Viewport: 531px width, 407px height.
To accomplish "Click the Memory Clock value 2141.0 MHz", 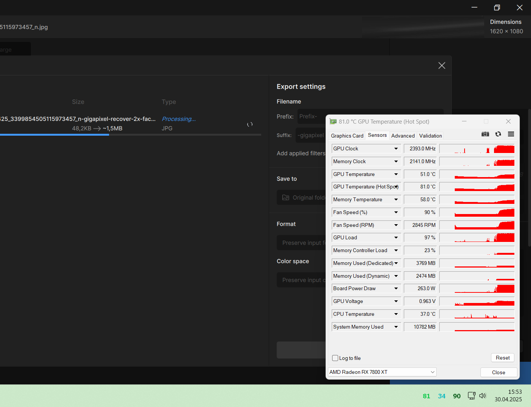I will pyautogui.click(x=420, y=161).
